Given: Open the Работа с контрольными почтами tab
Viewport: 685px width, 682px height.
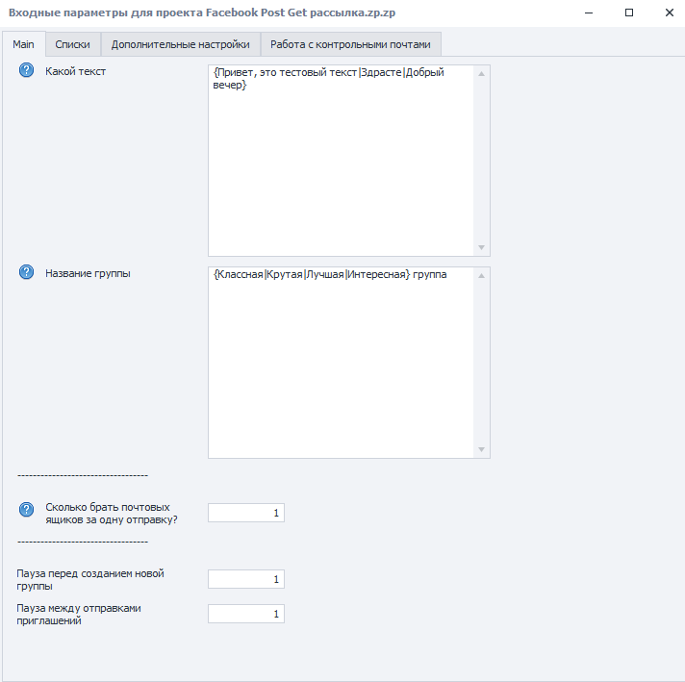Looking at the screenshot, I should pyautogui.click(x=350, y=44).
